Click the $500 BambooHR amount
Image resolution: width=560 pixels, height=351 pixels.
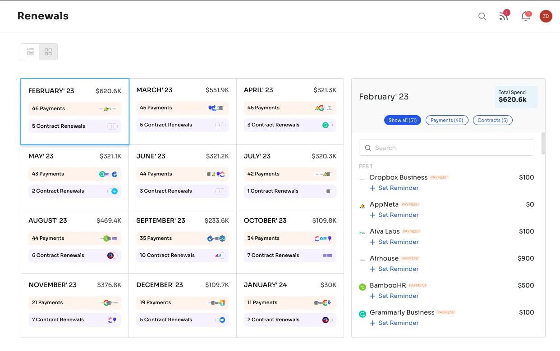[x=526, y=285]
